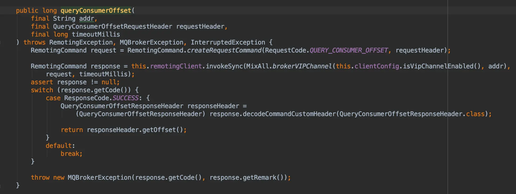Click MQBrokerException in throws clause

pyautogui.click(x=151, y=42)
